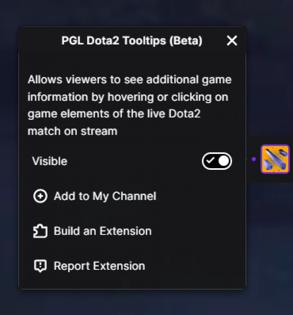
Task: Click the empty header area left of the title
Action: click(x=39, y=41)
